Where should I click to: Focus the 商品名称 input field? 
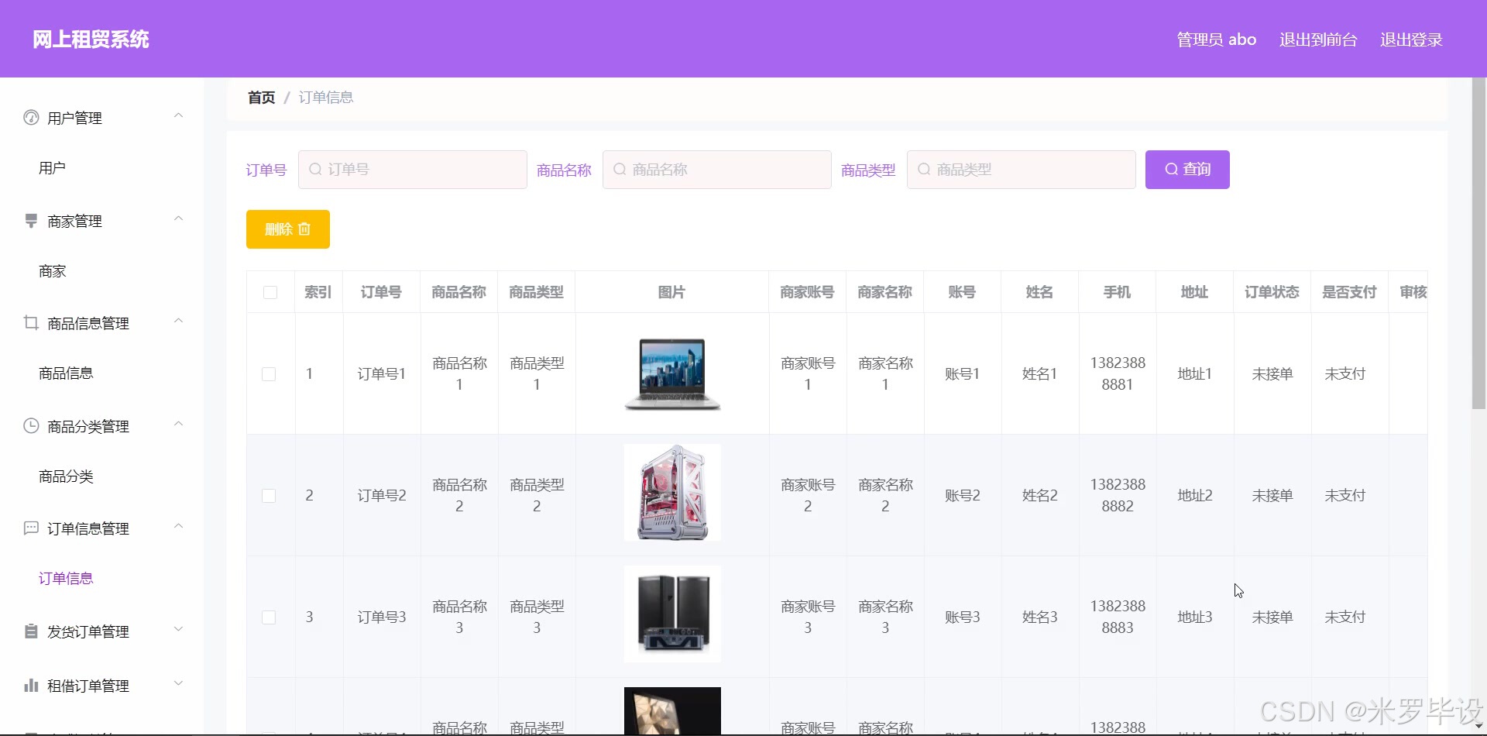point(717,170)
